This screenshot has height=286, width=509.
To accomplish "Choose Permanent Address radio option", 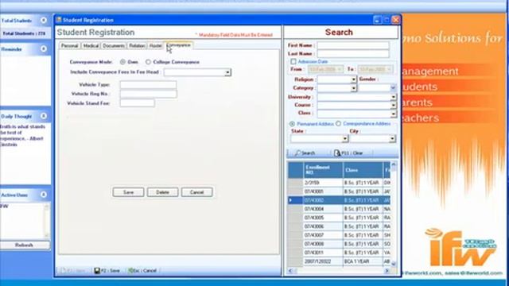I will click(292, 124).
